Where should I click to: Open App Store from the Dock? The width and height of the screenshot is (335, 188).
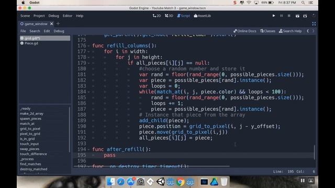click(131, 182)
